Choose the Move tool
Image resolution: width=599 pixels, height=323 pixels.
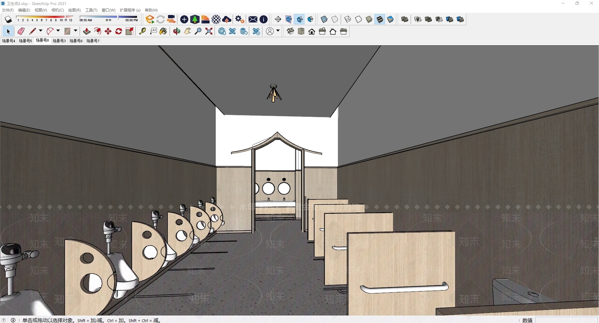(x=108, y=31)
